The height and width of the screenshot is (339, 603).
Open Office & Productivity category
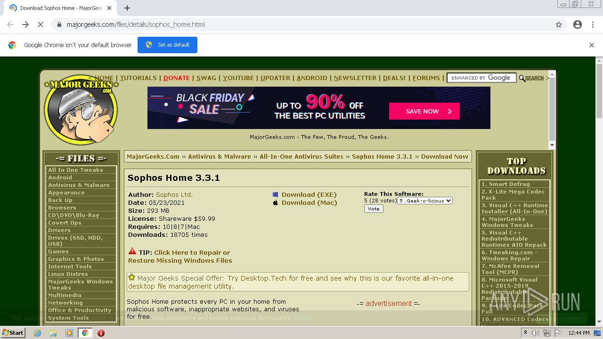(81, 310)
